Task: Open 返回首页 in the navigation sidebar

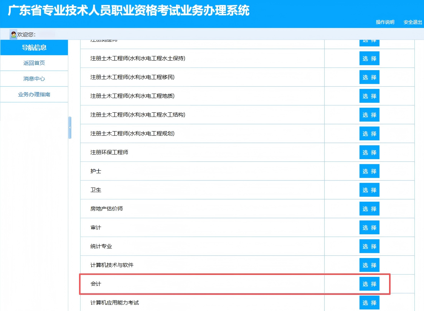Action: (34, 63)
